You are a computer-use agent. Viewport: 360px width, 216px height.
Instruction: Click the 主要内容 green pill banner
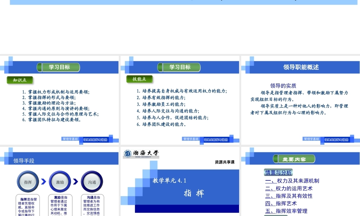tap(295, 158)
